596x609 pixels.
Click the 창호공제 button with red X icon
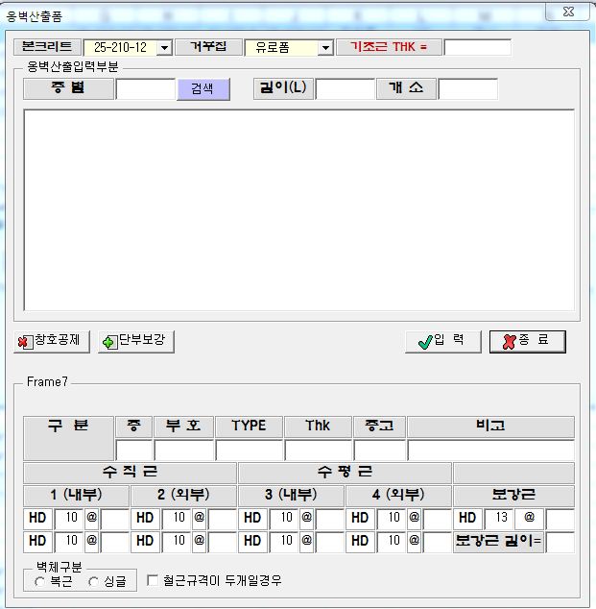click(x=52, y=341)
